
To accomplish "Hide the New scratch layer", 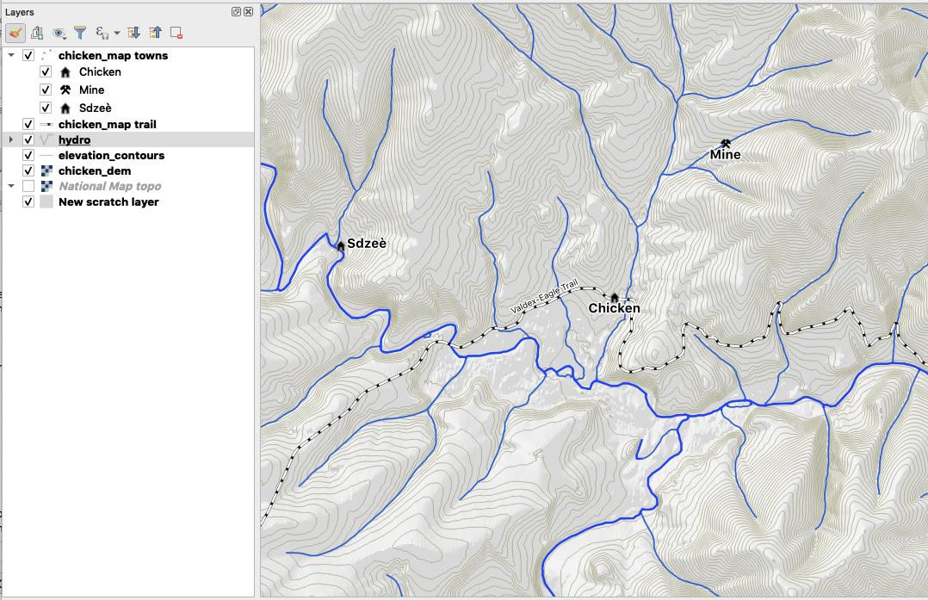I will (x=28, y=201).
